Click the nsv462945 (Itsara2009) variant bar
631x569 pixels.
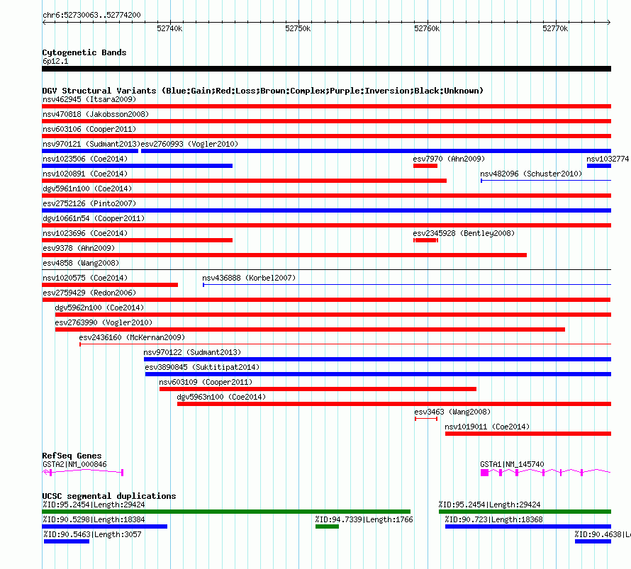pyautogui.click(x=326, y=106)
